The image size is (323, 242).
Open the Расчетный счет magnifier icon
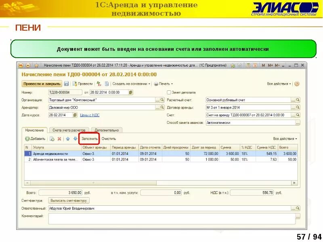tap(298, 100)
